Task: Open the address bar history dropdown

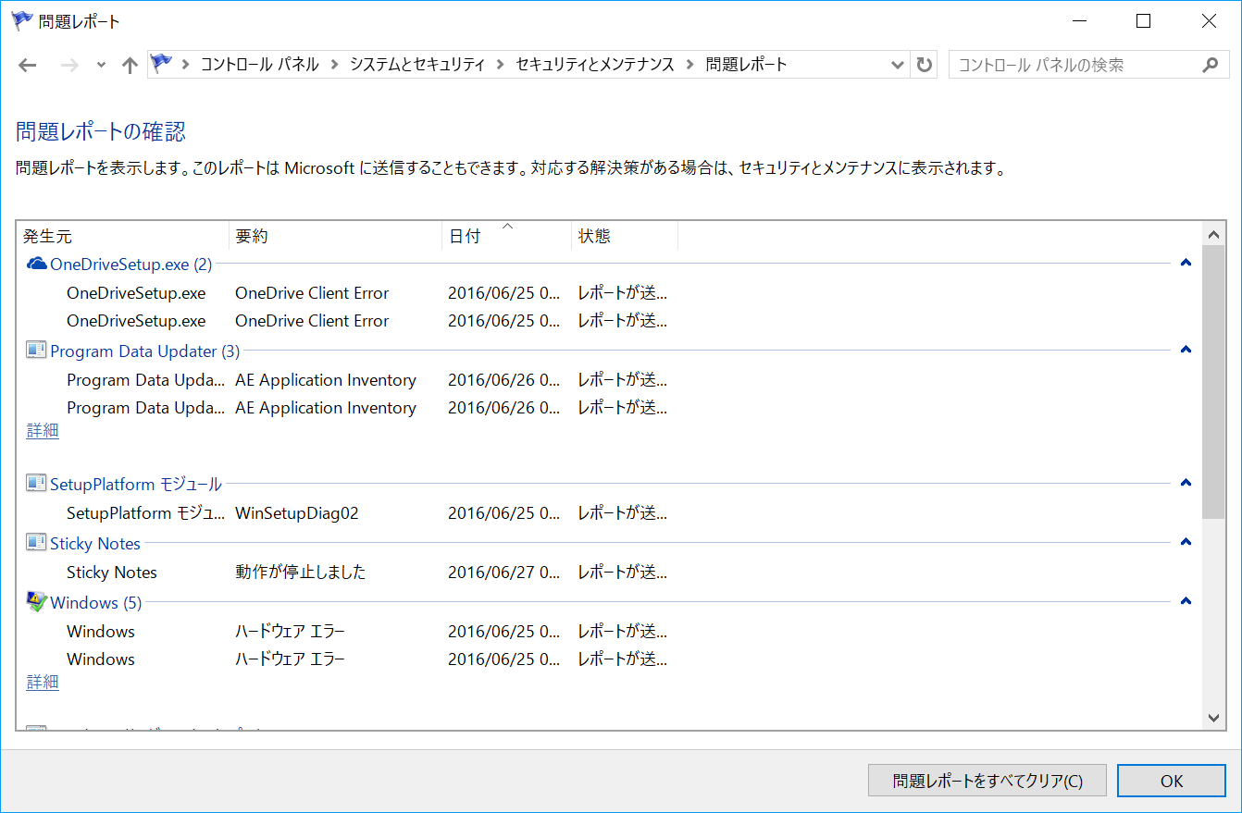Action: (897, 65)
